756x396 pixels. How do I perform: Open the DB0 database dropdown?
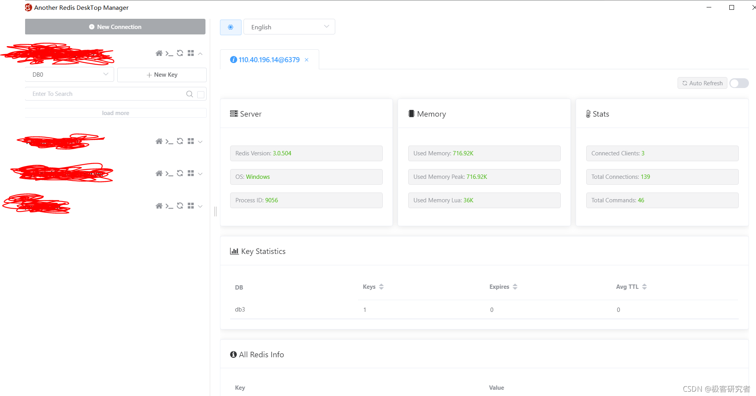pyautogui.click(x=69, y=74)
